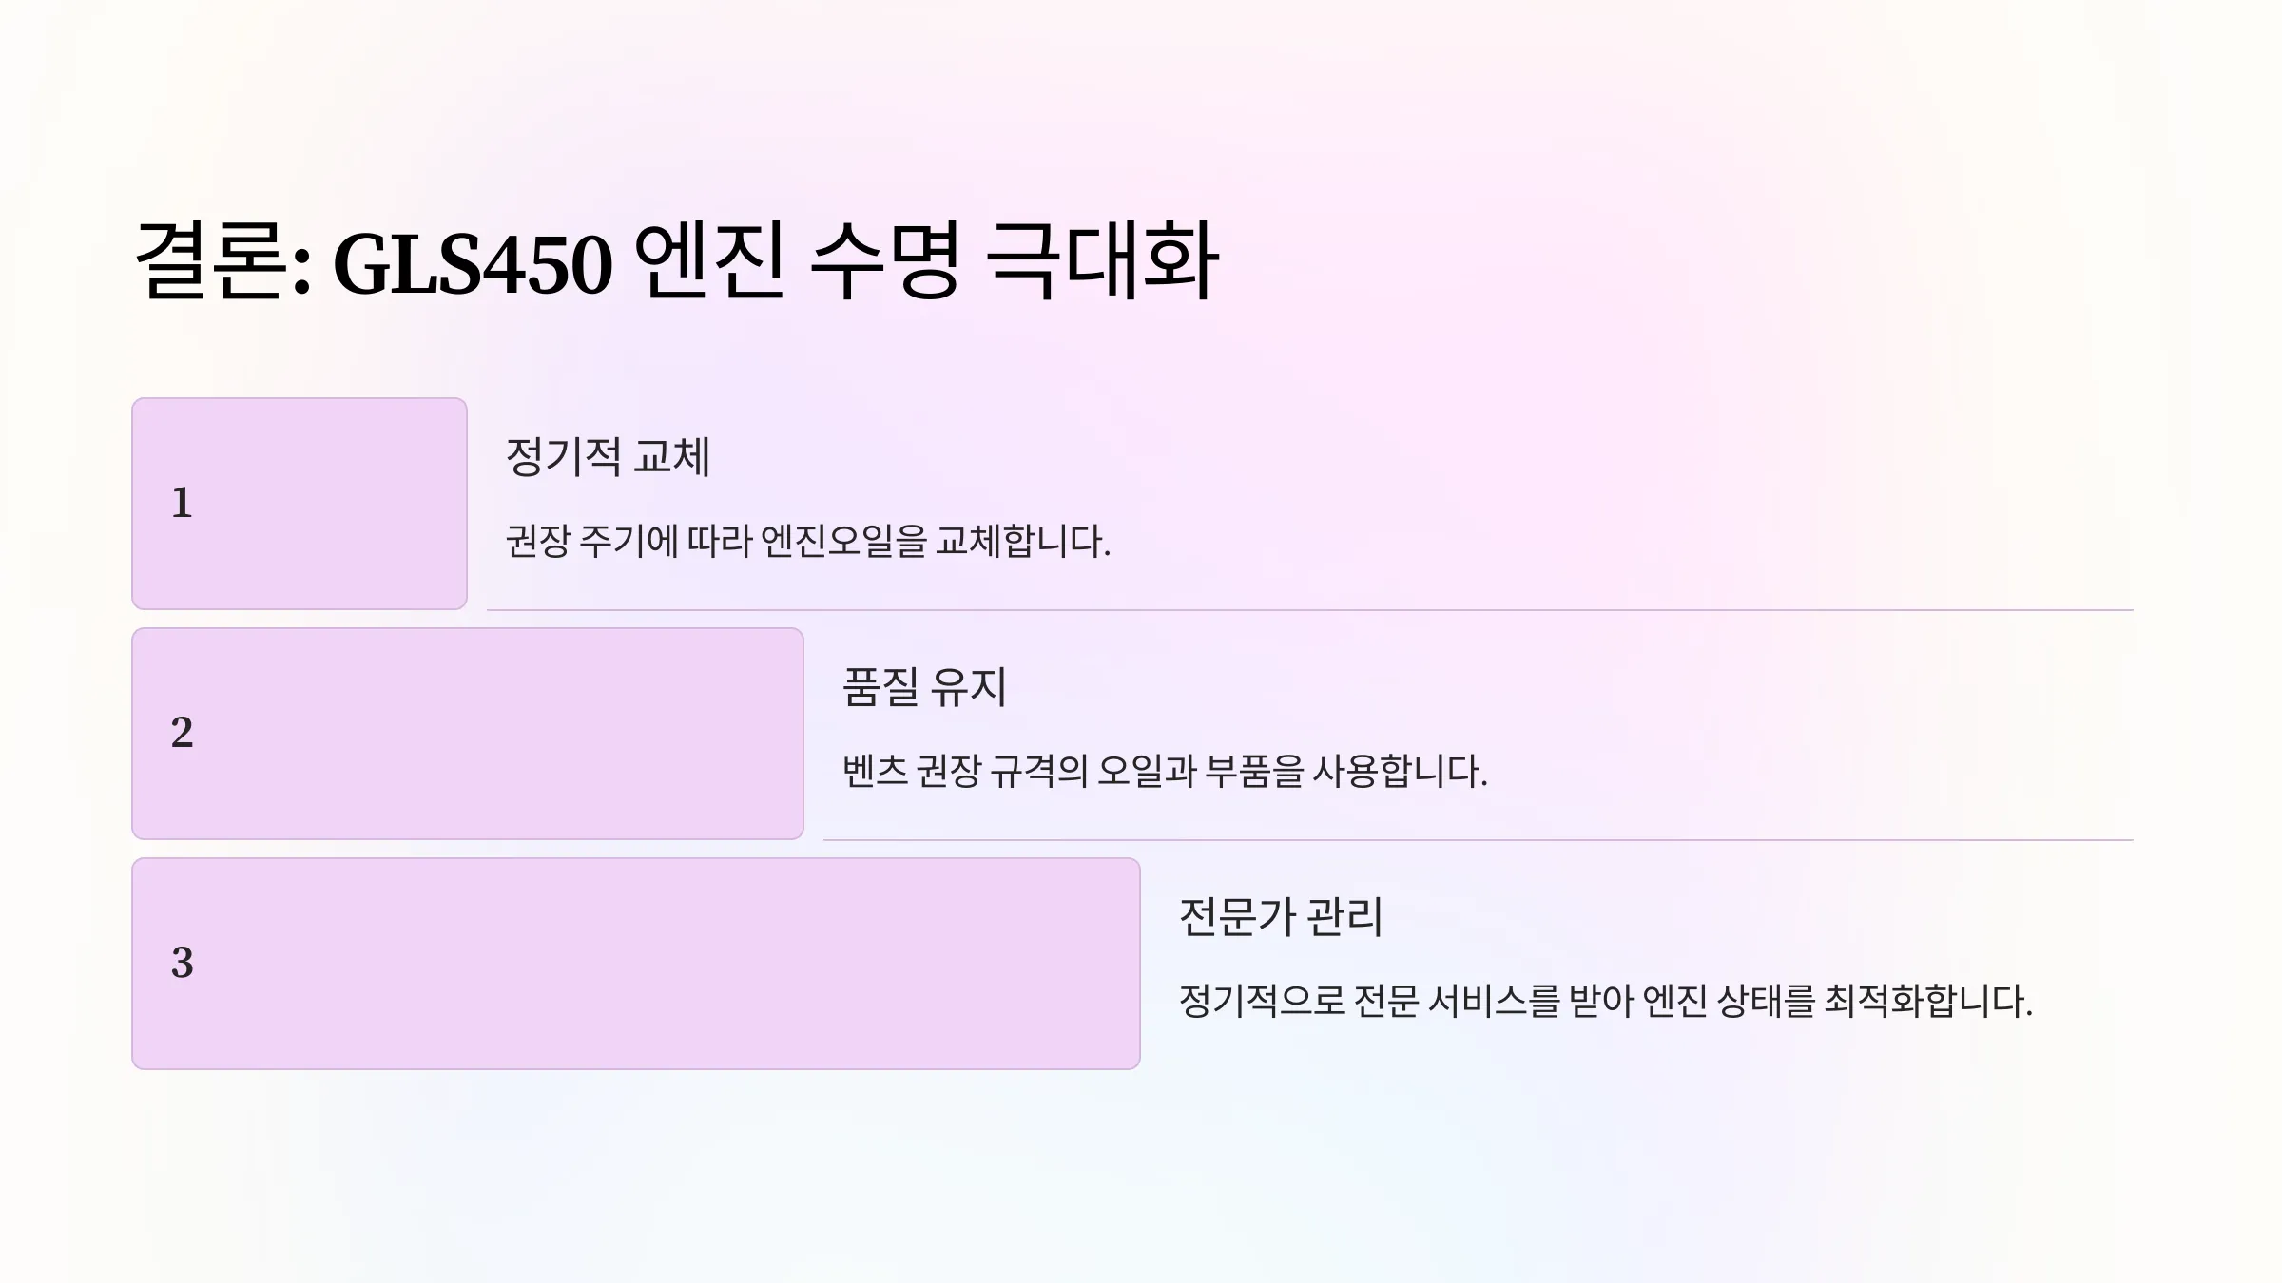Image resolution: width=2282 pixels, height=1283 pixels.
Task: Click the word "결론:" in the title
Action: [222, 261]
